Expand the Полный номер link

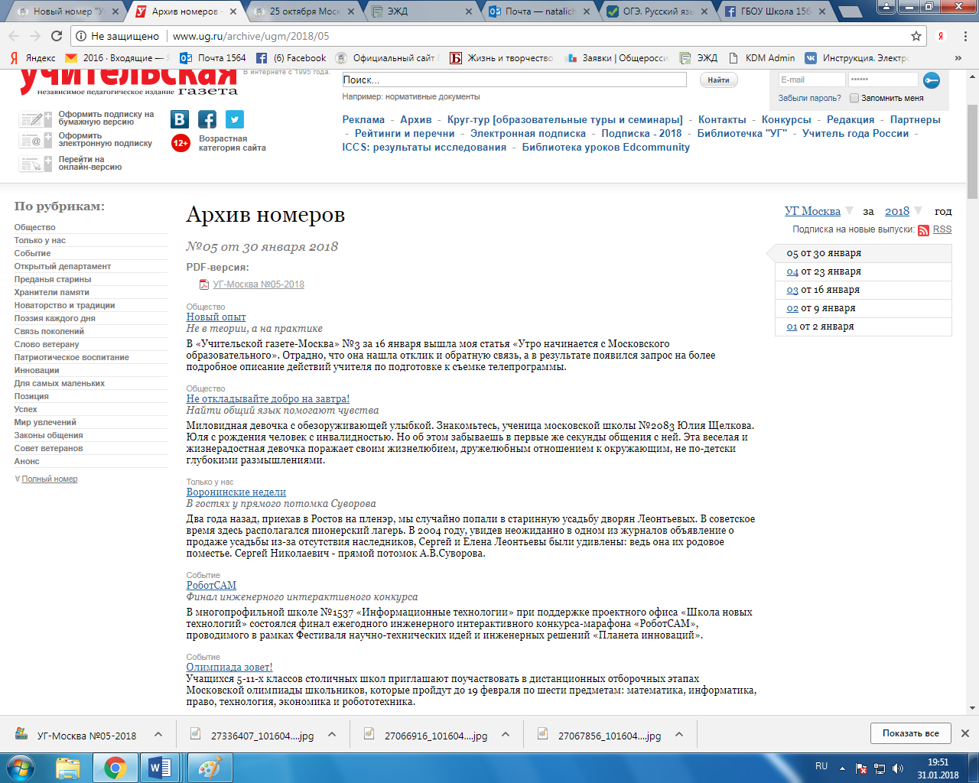coord(50,479)
